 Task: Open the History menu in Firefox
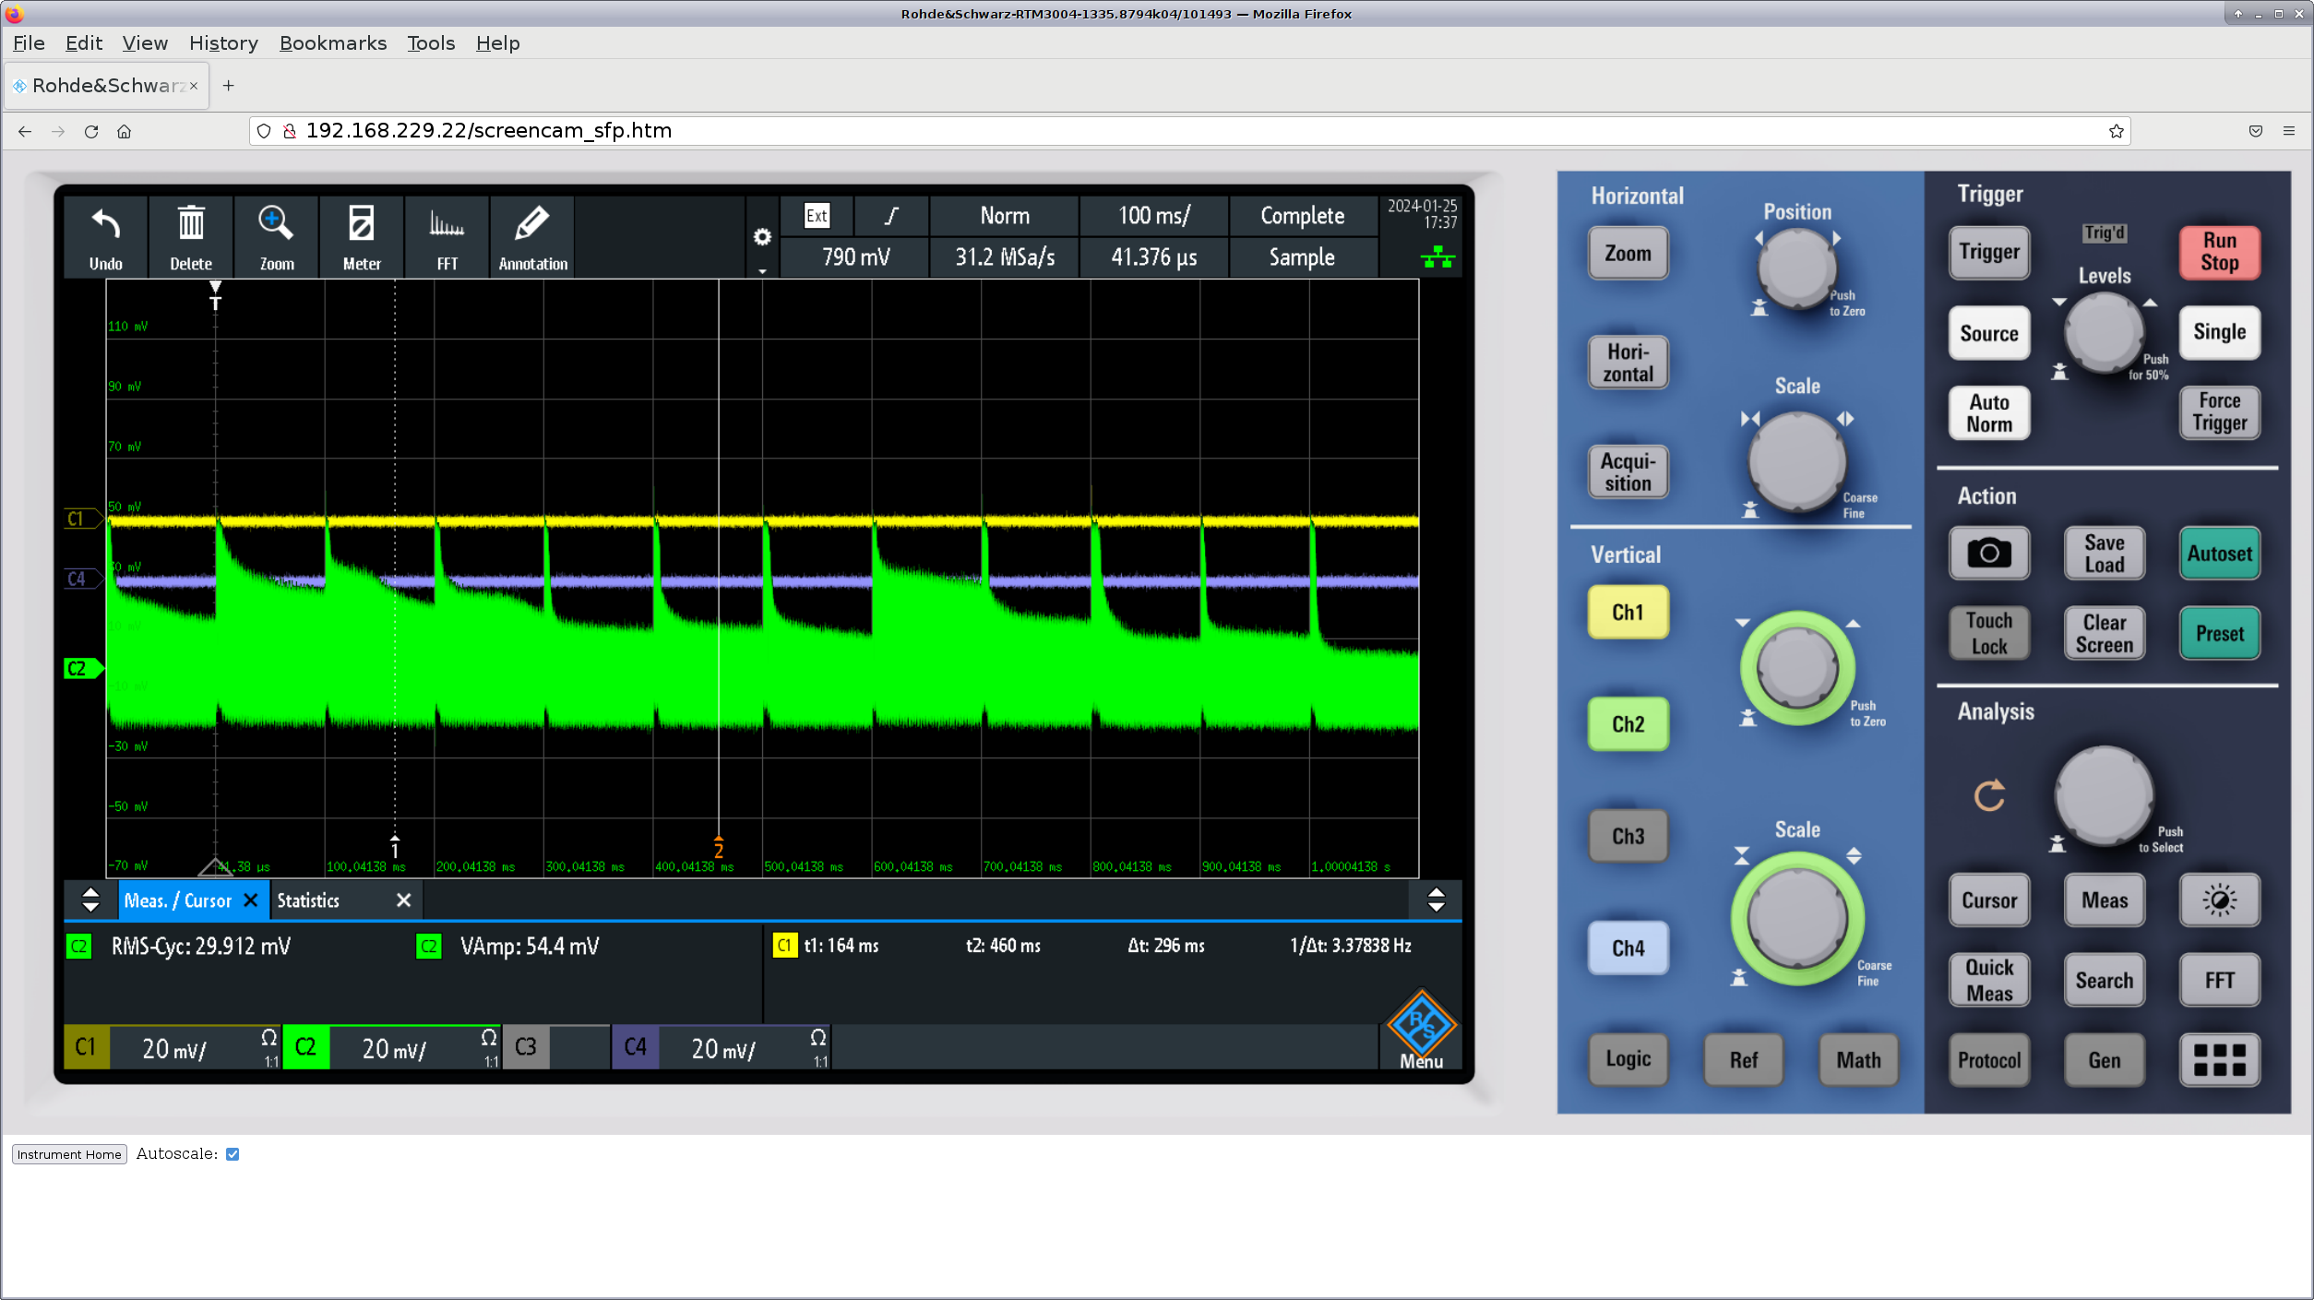(223, 43)
